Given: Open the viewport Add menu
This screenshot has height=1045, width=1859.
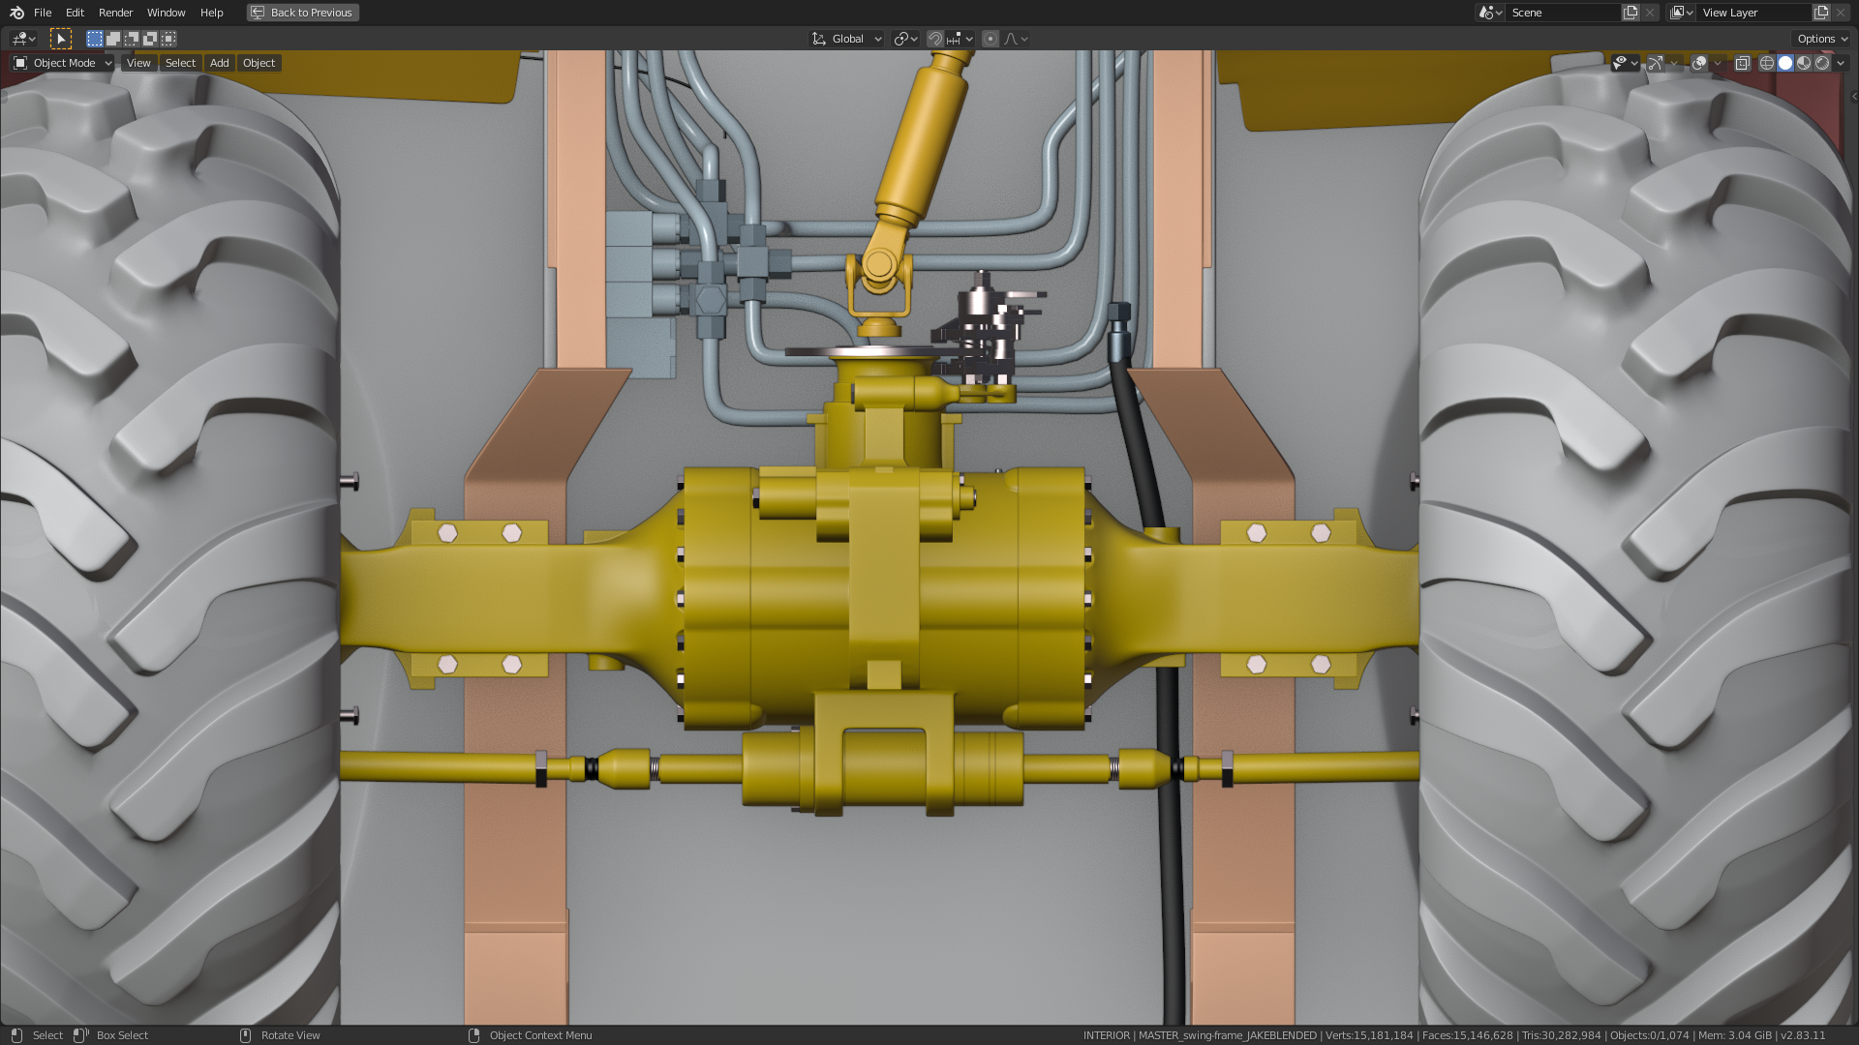Looking at the screenshot, I should click(x=220, y=63).
